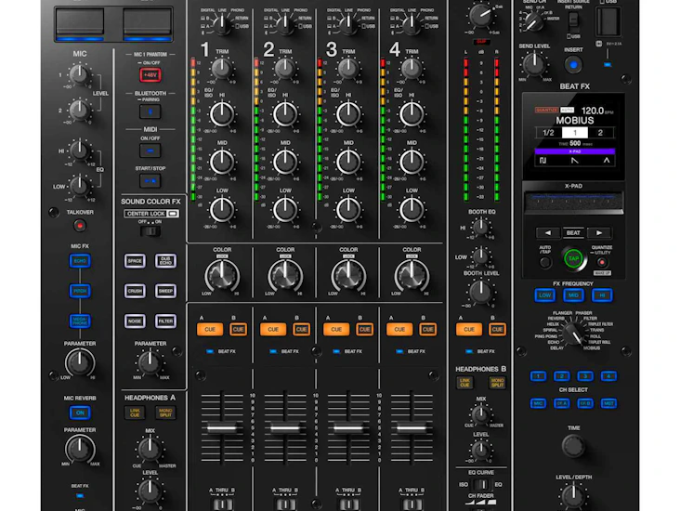680x511 pixels.
Task: Click the SEND CH selector knob
Action: tap(534, 20)
